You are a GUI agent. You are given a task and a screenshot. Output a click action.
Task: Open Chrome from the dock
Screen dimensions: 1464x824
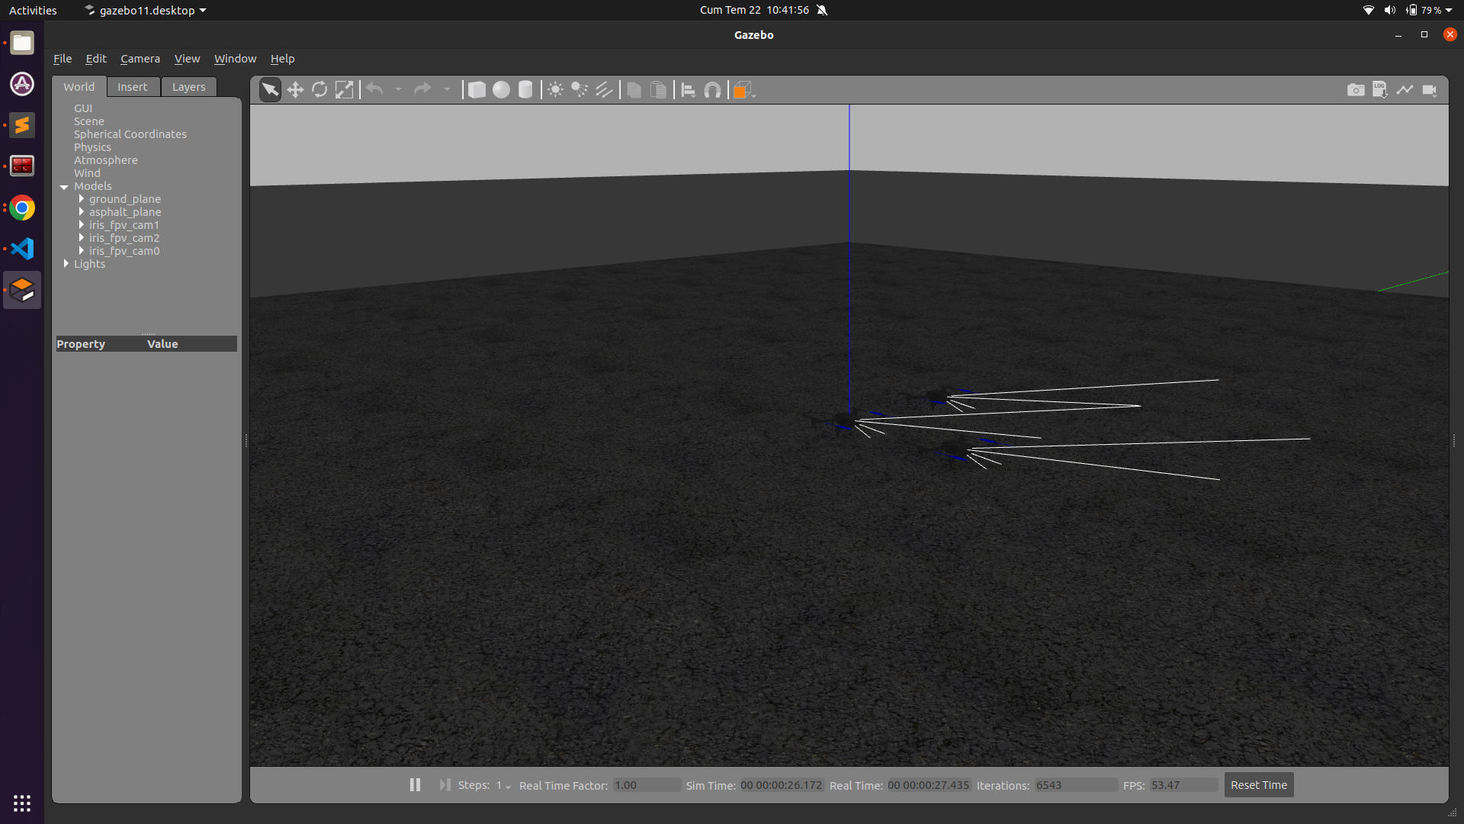21,208
